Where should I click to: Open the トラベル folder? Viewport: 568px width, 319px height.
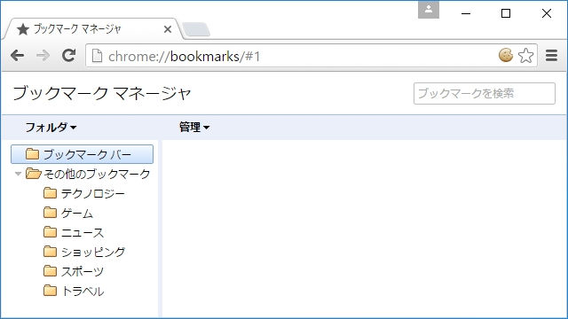[x=74, y=291]
